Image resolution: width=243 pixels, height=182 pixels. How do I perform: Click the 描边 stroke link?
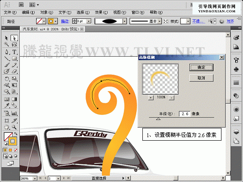coord(65,22)
